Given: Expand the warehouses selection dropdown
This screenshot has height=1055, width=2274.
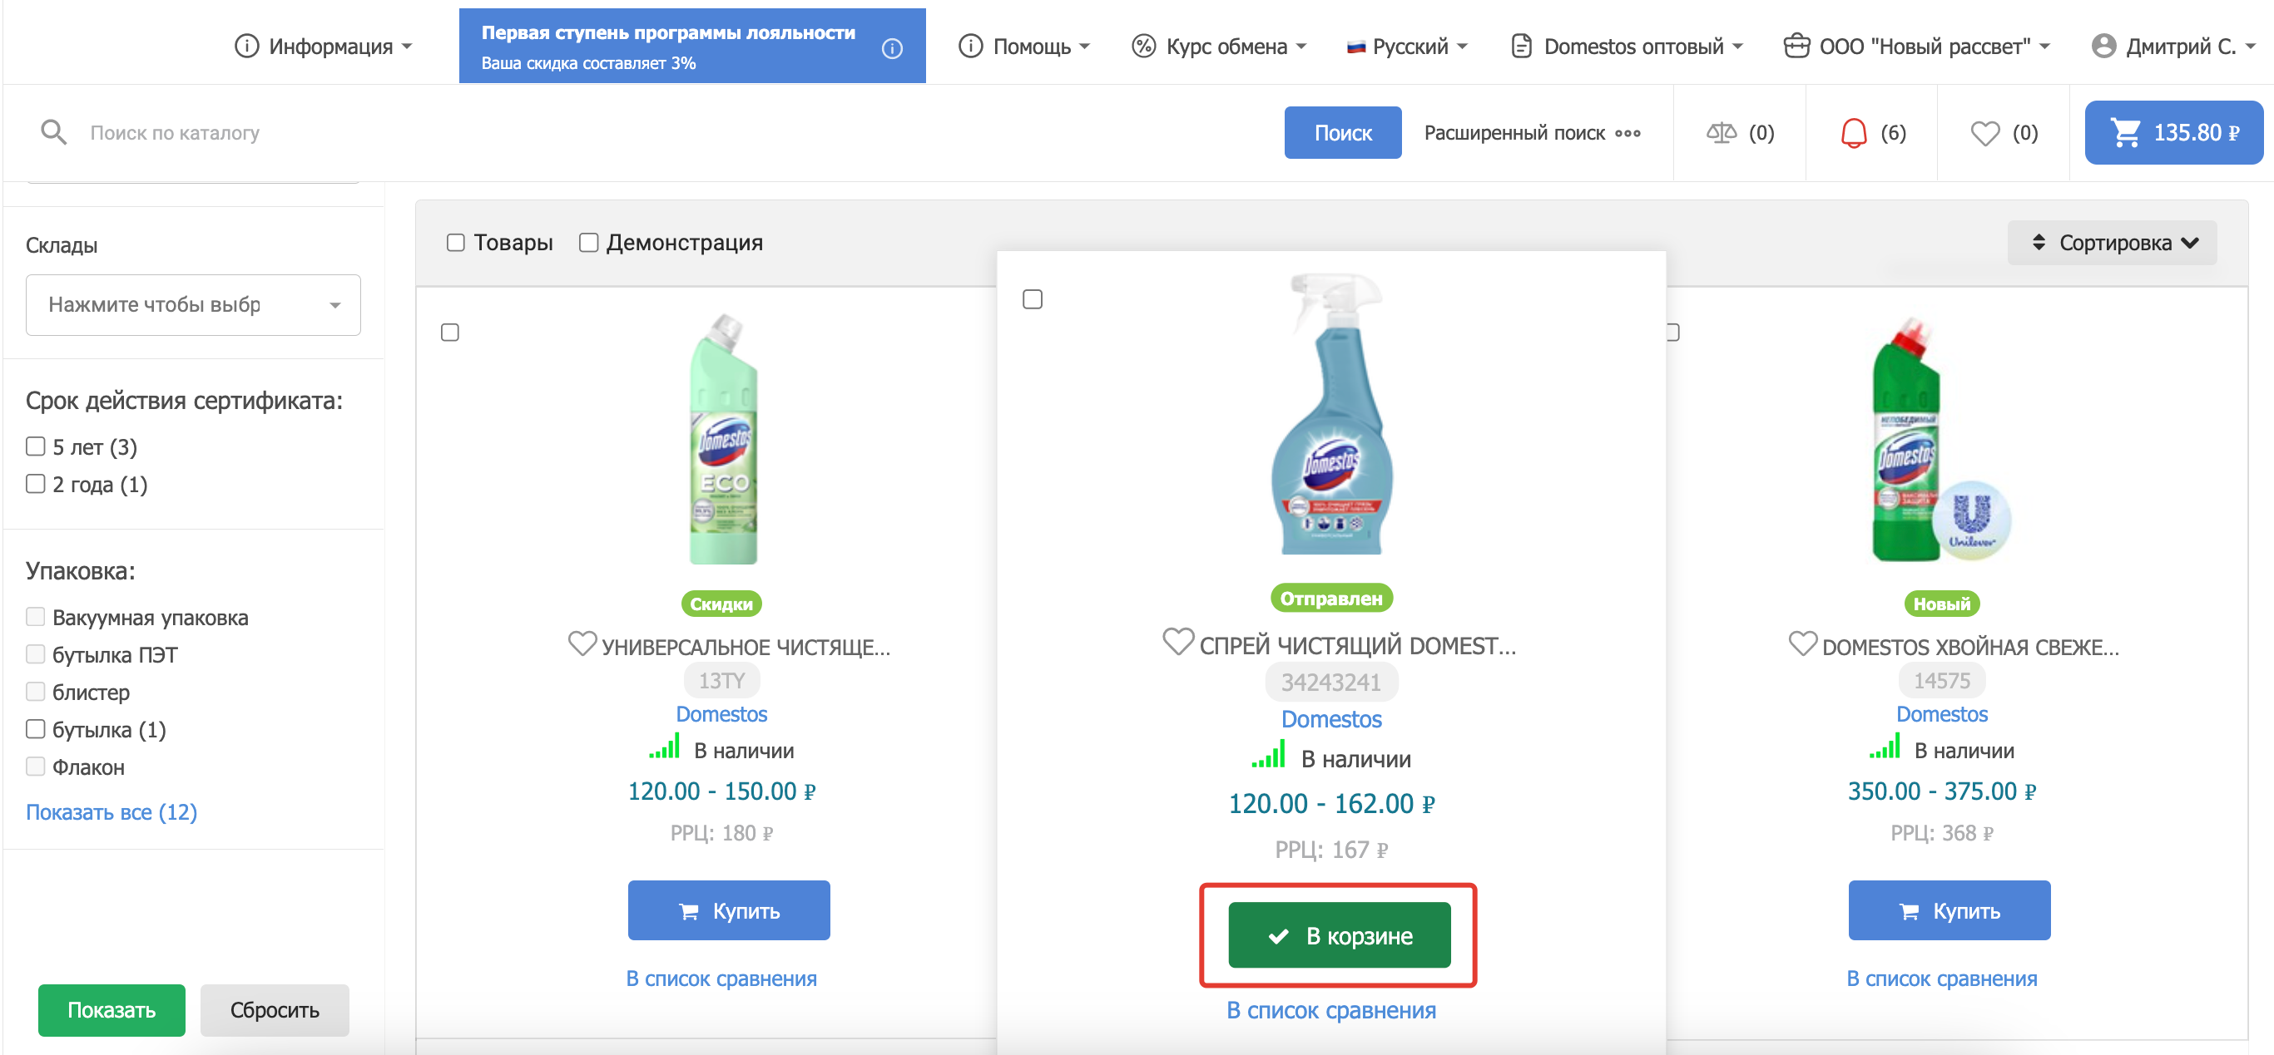Looking at the screenshot, I should 192,305.
